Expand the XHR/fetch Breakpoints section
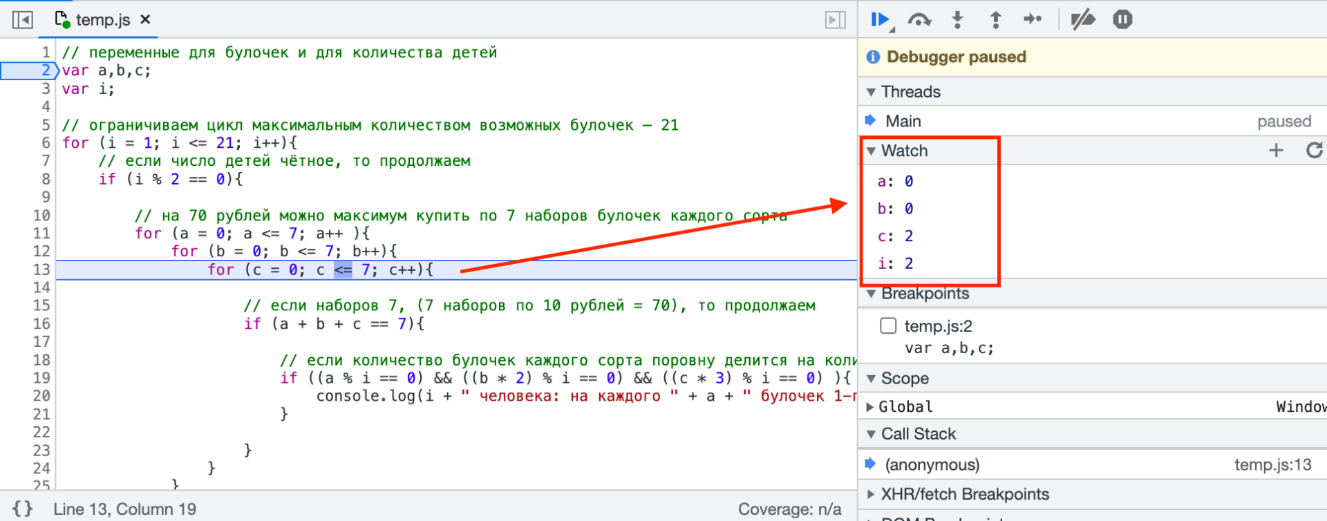The width and height of the screenshot is (1327, 521). 870,494
